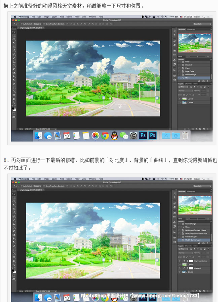The width and height of the screenshot is (218, 302).
Task: Open the Filter menu in upper screenshot
Action: coord(77,17)
